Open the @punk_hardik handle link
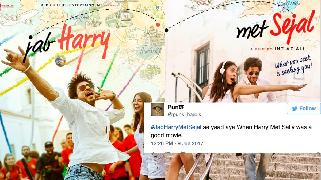 point(184,115)
